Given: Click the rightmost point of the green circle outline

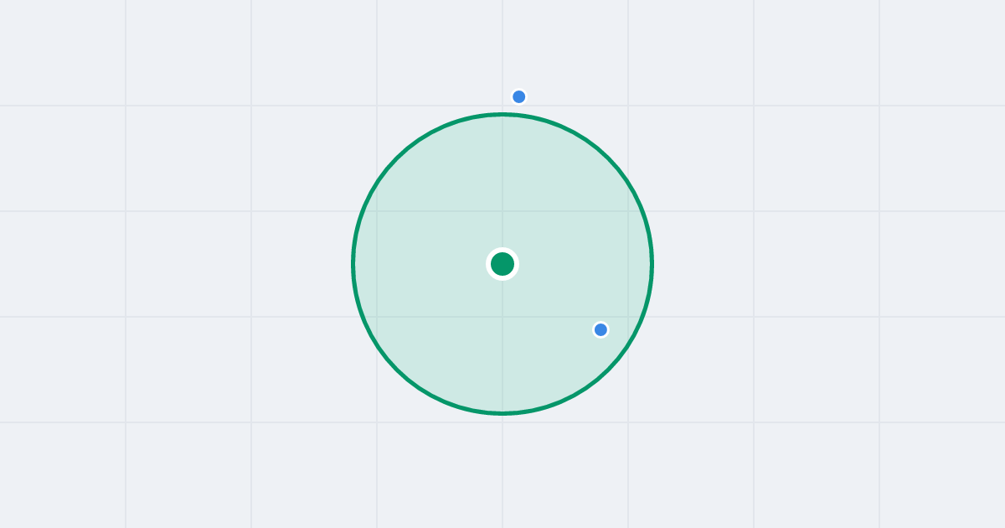Looking at the screenshot, I should (x=652, y=264).
